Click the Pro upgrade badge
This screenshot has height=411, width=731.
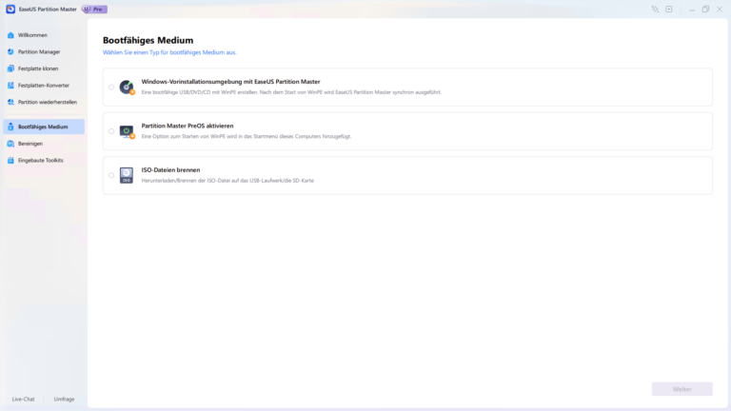(x=94, y=9)
